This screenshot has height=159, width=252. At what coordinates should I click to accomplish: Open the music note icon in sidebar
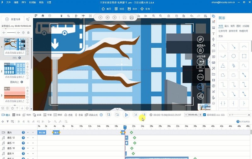(214, 45)
